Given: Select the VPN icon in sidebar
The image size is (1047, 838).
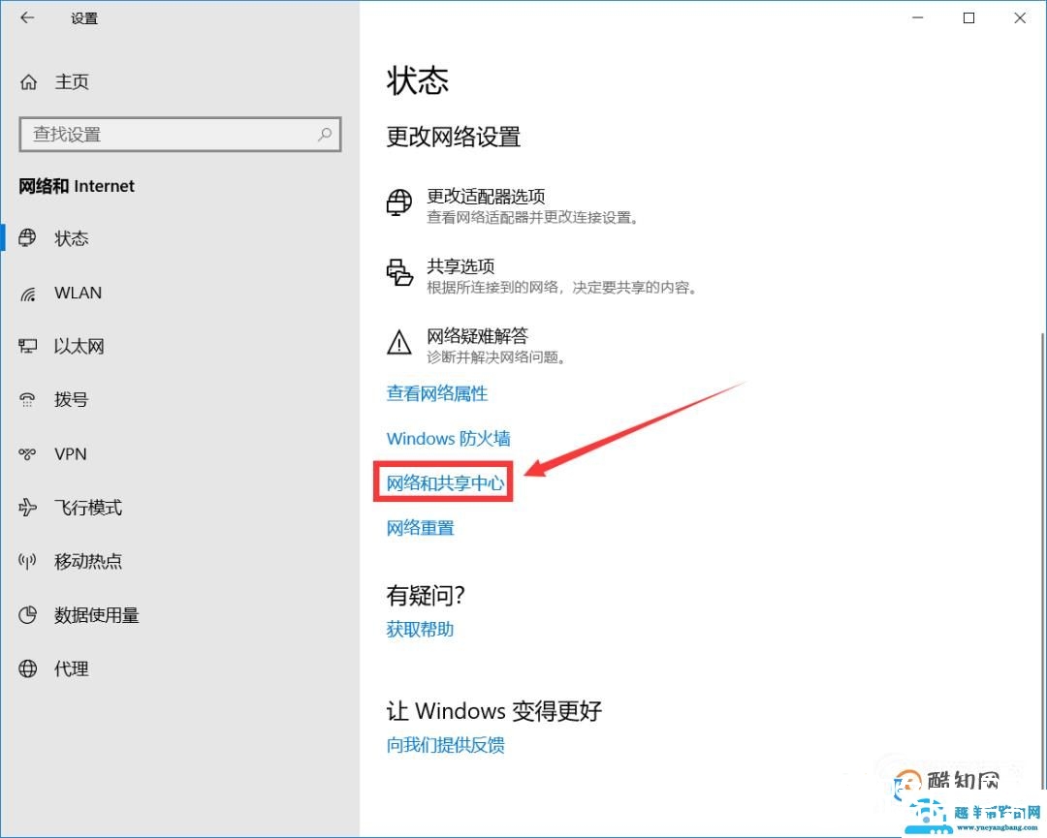Looking at the screenshot, I should (27, 454).
